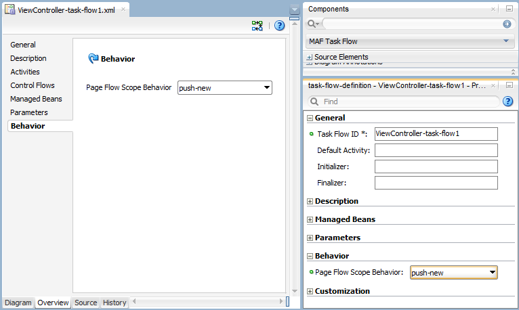Viewport: 519px width, 310px height.
Task: Select General in the overview navigation
Action: pos(23,45)
